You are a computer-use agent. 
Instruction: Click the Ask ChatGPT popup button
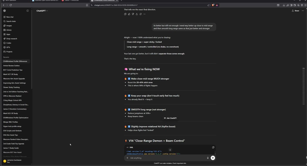(x=170, y=118)
